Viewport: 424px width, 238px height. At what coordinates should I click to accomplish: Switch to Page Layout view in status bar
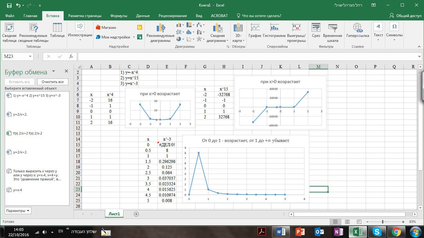coord(347,222)
